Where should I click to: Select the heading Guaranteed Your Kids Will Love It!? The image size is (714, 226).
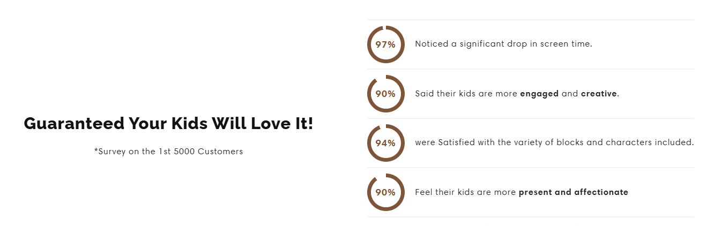[168, 124]
